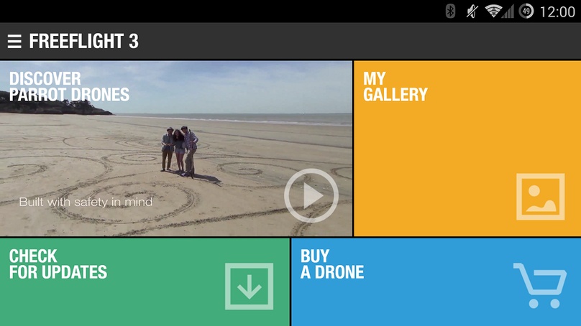Tap the Wi-Fi signal icon
The height and width of the screenshot is (326, 581).
pyautogui.click(x=493, y=11)
